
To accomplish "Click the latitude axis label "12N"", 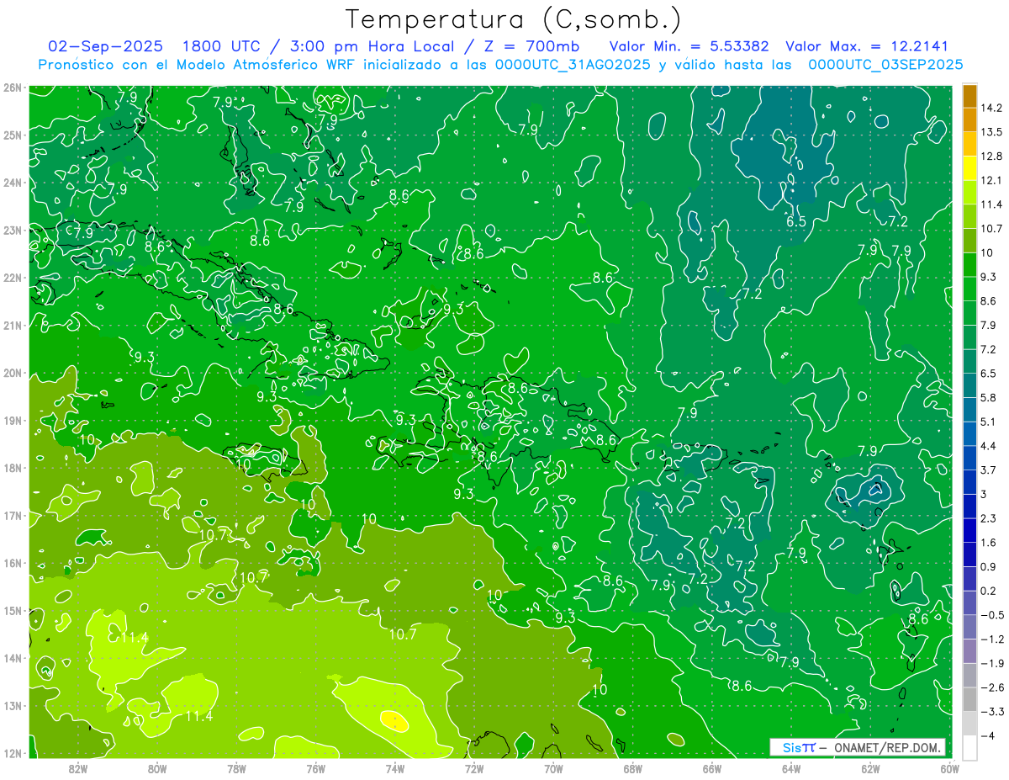I will pyautogui.click(x=13, y=753).
